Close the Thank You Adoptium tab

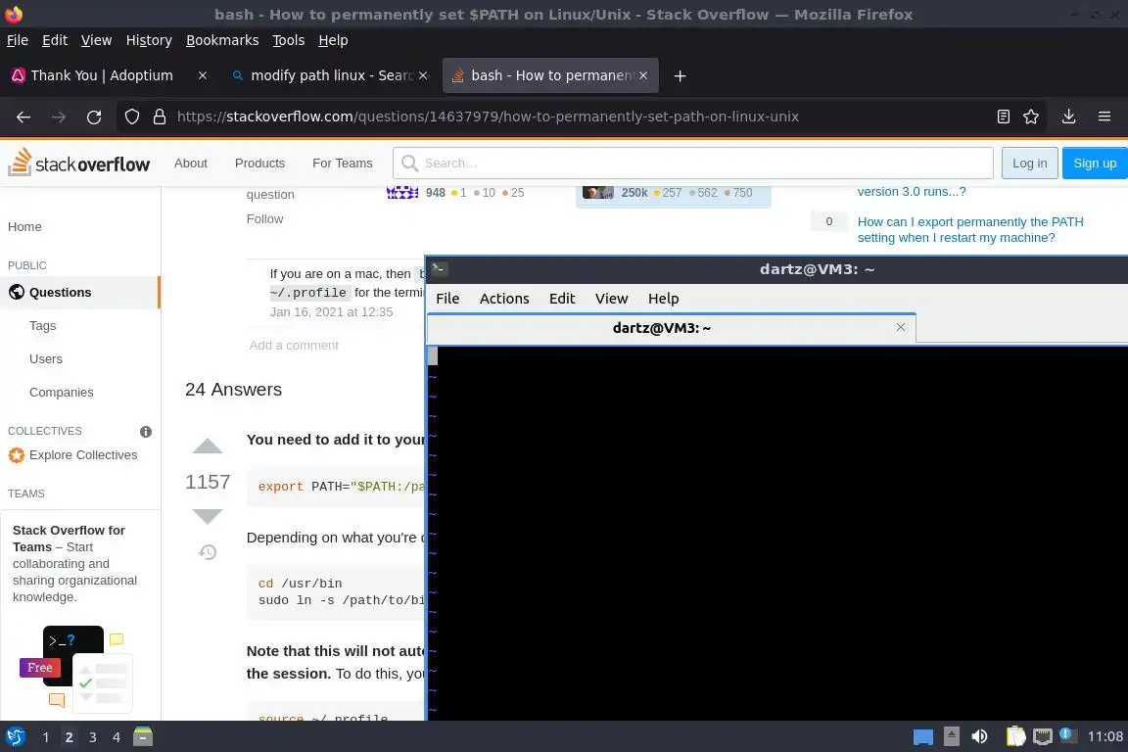203,75
